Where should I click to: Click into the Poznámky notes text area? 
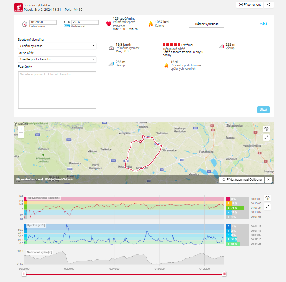[57, 90]
